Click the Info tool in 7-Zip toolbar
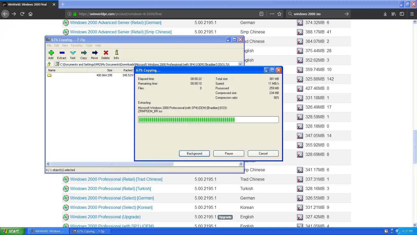Viewport: 417px width, 235px height. [x=116, y=55]
